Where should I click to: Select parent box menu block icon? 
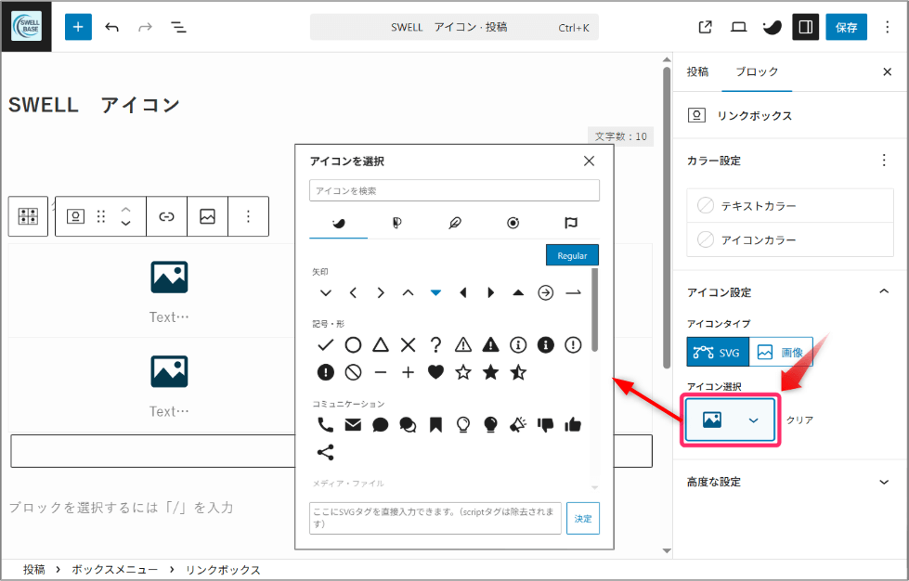[28, 216]
